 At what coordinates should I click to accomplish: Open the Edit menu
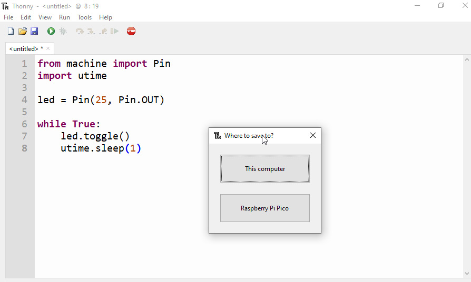coord(26,17)
